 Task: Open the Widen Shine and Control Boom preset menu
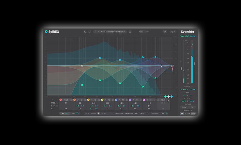click(113, 32)
